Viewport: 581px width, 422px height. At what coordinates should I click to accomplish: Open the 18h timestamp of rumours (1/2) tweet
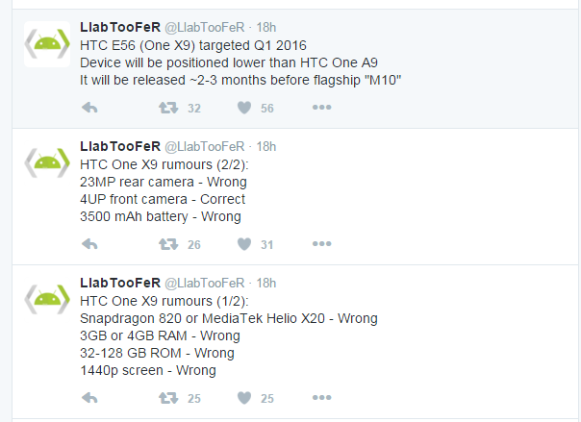pos(266,284)
